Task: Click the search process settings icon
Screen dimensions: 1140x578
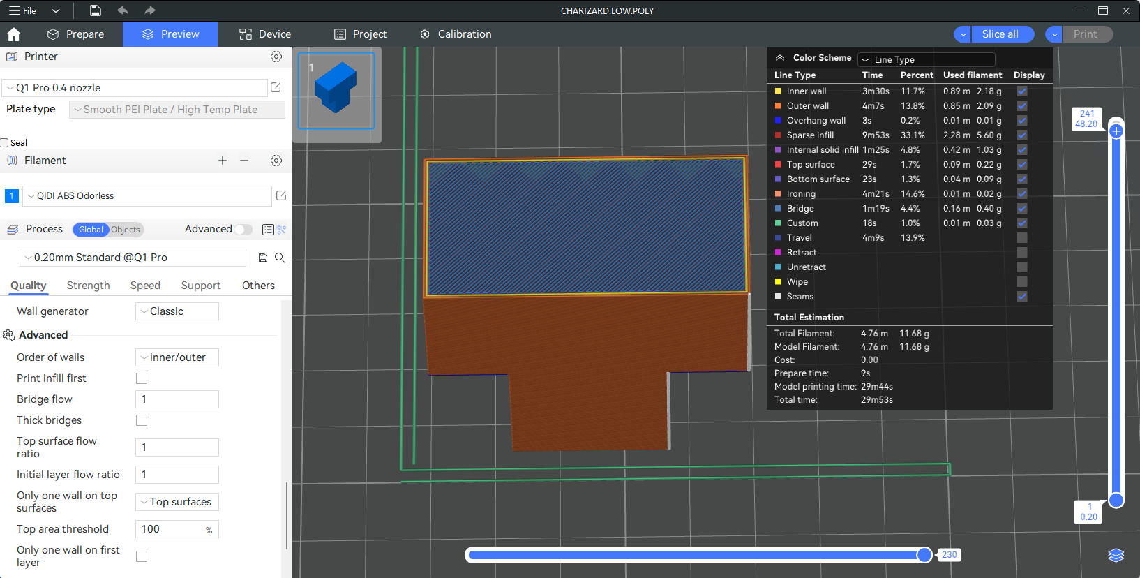Action: (x=280, y=258)
